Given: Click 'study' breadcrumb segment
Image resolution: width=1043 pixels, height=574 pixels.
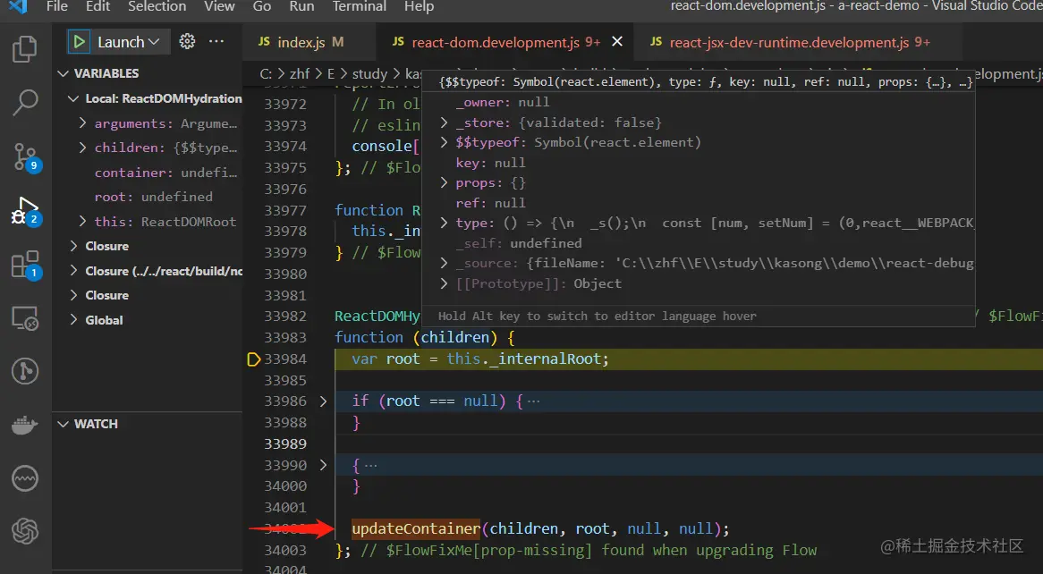Looking at the screenshot, I should 369,74.
